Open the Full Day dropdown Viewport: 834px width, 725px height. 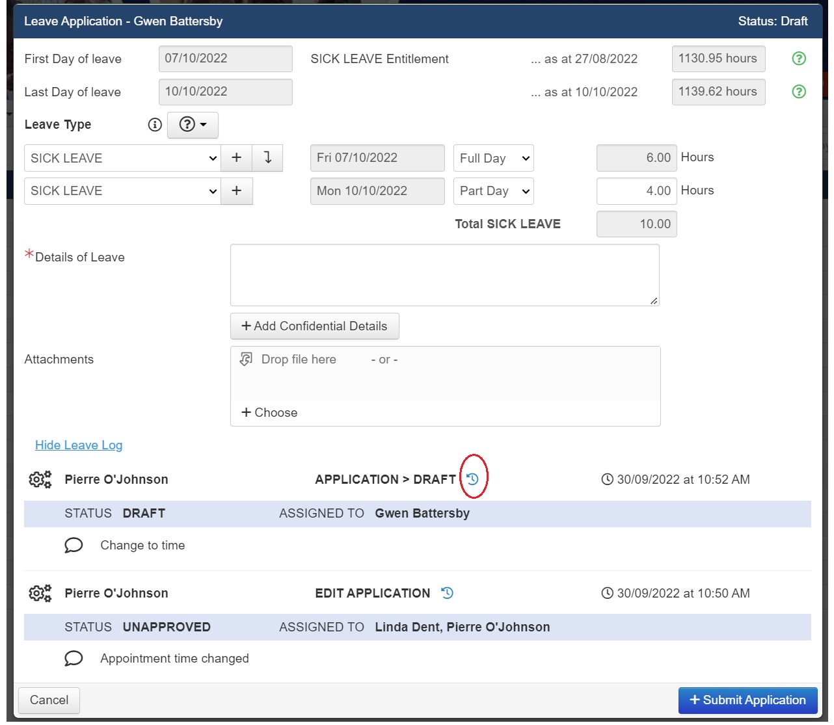(493, 158)
